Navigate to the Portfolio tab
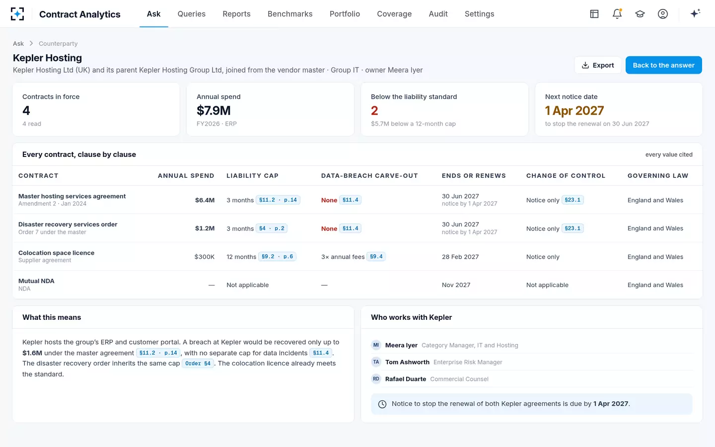 [345, 14]
